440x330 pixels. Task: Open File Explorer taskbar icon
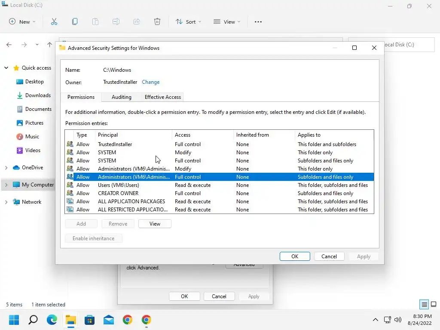tap(71, 320)
